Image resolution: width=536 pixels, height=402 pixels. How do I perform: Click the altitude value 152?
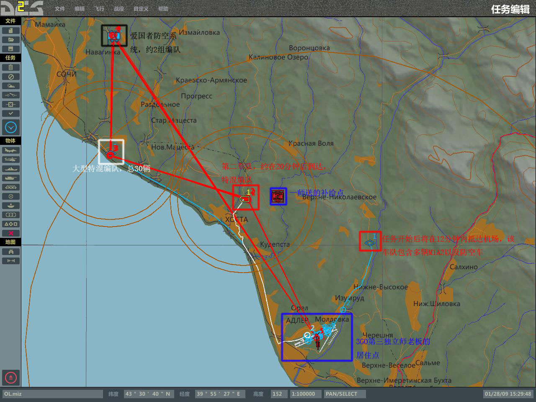click(x=279, y=394)
